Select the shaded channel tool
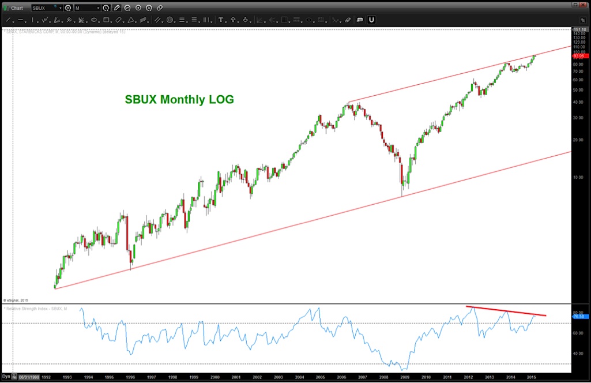The height and width of the screenshot is (383, 591). click(x=143, y=20)
